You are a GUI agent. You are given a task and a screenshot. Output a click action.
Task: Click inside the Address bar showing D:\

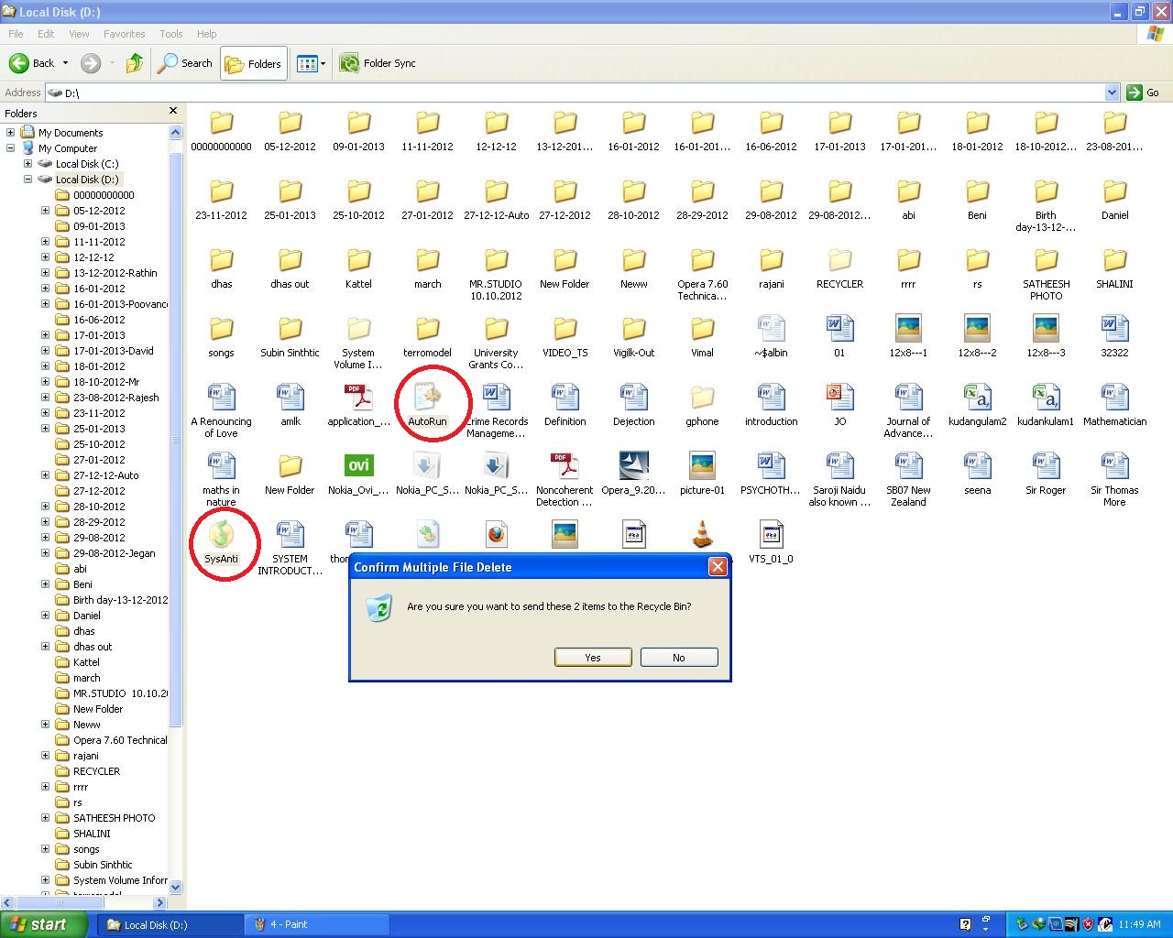coord(275,93)
